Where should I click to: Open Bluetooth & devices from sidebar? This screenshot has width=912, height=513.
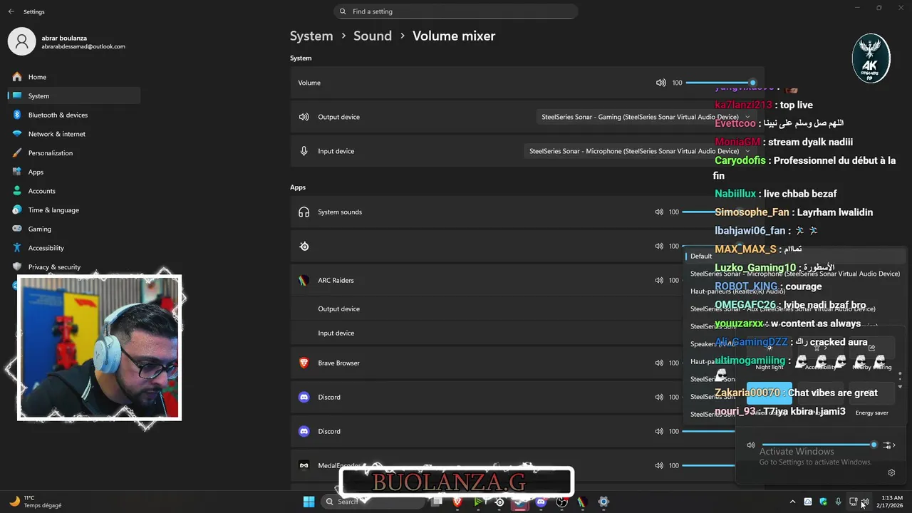coord(74,115)
